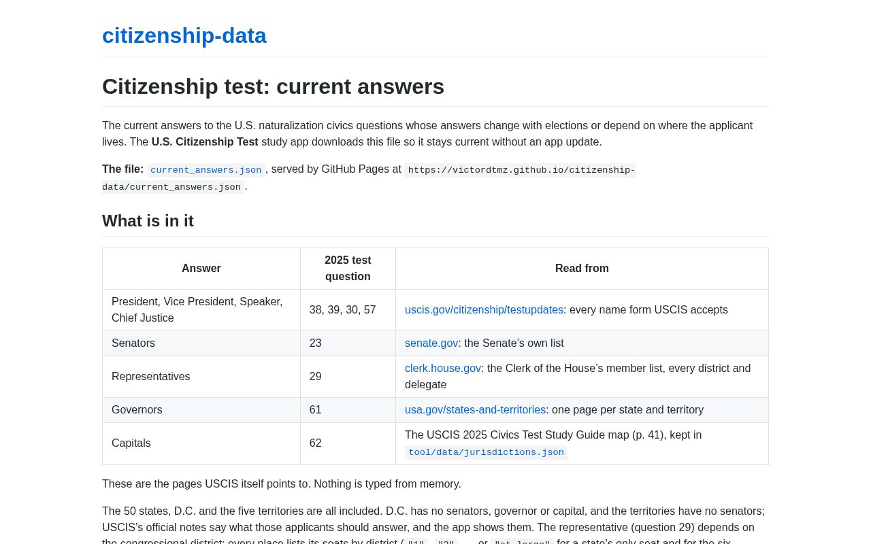Click the bold 'U.S. Citizenship Test' text
This screenshot has height=544, width=871.
coord(205,142)
